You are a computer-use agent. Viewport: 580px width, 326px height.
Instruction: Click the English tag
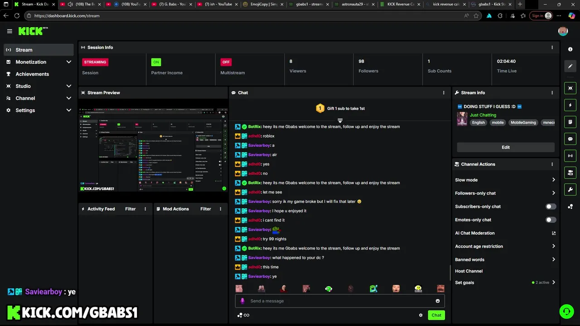tap(478, 123)
